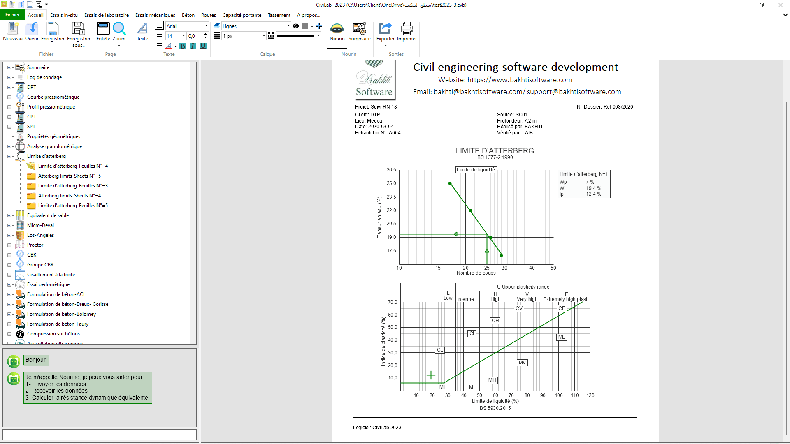Toggle italic text formatting
The image size is (790, 444).
click(x=193, y=46)
